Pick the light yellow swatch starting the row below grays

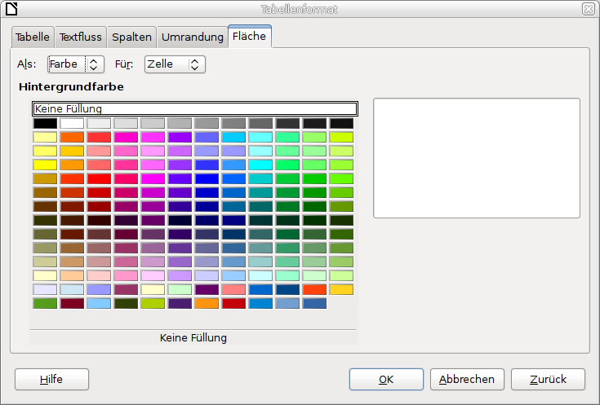45,137
